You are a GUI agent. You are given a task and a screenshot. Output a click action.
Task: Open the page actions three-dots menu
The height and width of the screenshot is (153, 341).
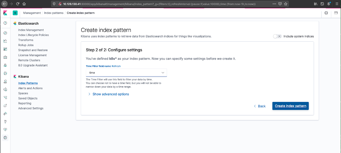[x=274, y=4]
